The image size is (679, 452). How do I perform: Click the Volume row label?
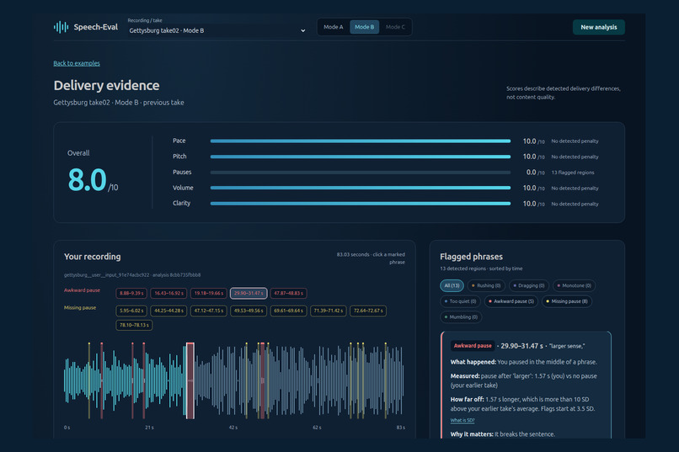click(x=183, y=188)
